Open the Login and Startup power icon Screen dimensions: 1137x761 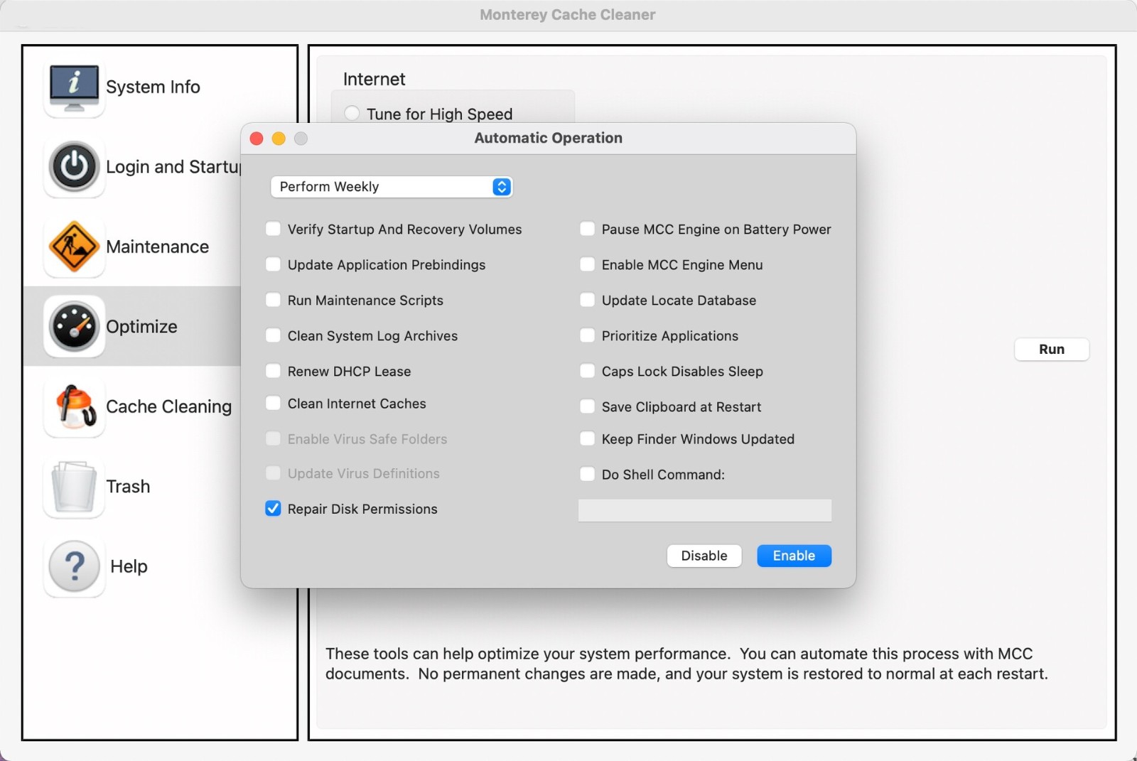pos(74,167)
